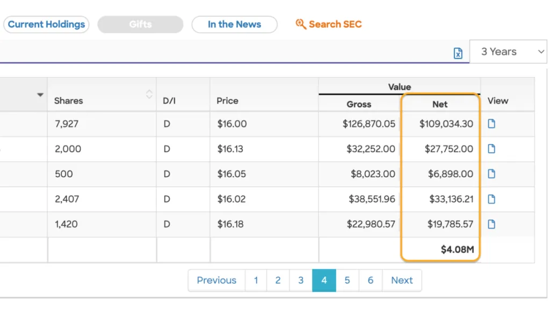
Task: Click the D value in the 2,407 row
Action: (x=167, y=199)
